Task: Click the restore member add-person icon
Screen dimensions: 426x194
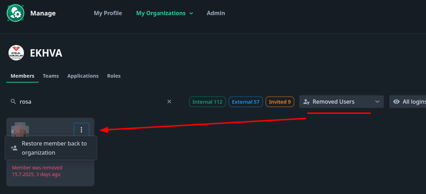Action: (x=14, y=148)
